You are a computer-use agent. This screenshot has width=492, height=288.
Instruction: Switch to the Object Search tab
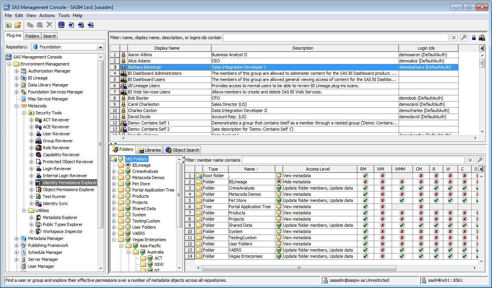coord(182,150)
